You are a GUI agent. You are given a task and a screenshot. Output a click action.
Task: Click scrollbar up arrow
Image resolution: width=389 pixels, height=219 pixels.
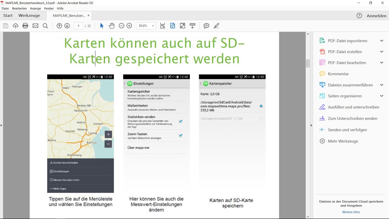(308, 34)
